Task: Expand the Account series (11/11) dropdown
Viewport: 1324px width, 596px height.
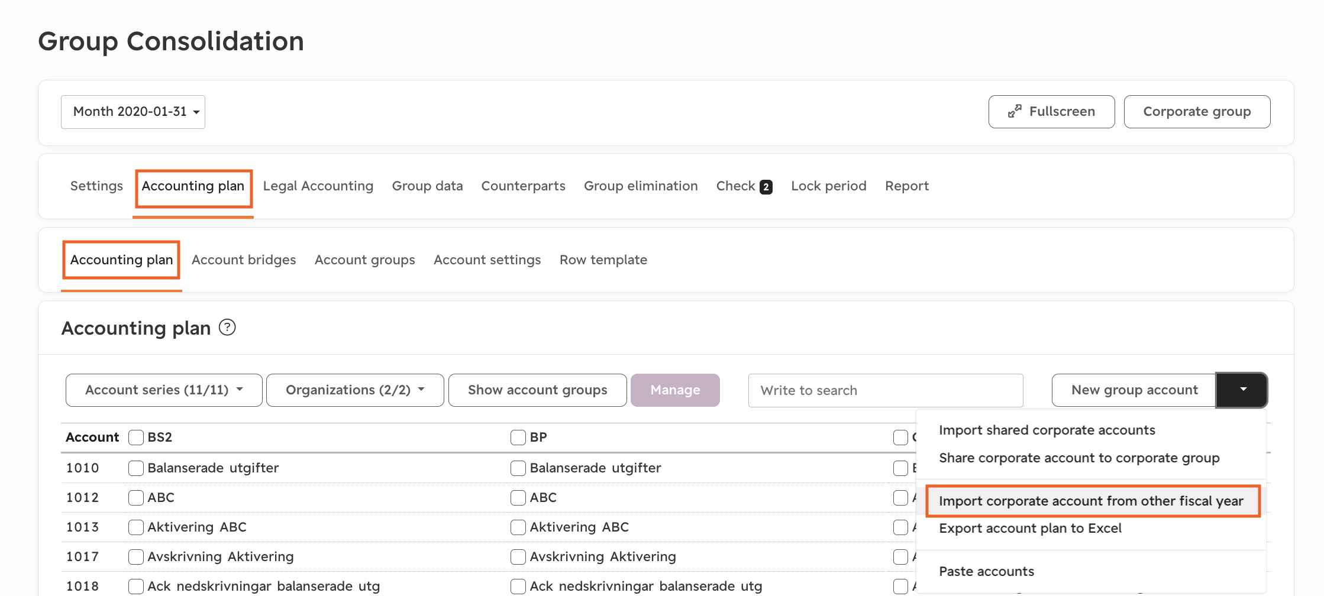Action: click(164, 390)
